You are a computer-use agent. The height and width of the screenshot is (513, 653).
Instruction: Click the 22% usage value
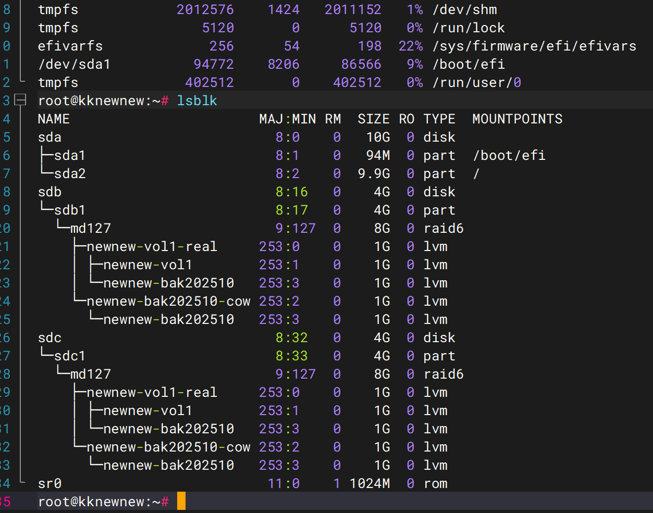[x=411, y=46]
